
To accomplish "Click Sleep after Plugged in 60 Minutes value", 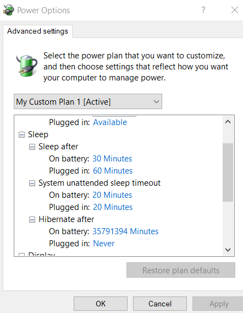I will click(x=113, y=171).
